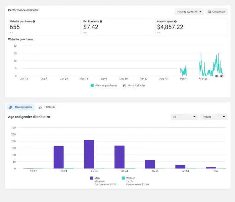This screenshot has width=235, height=202.
Task: Click the Men bar for 35-44
Action: pos(120,157)
